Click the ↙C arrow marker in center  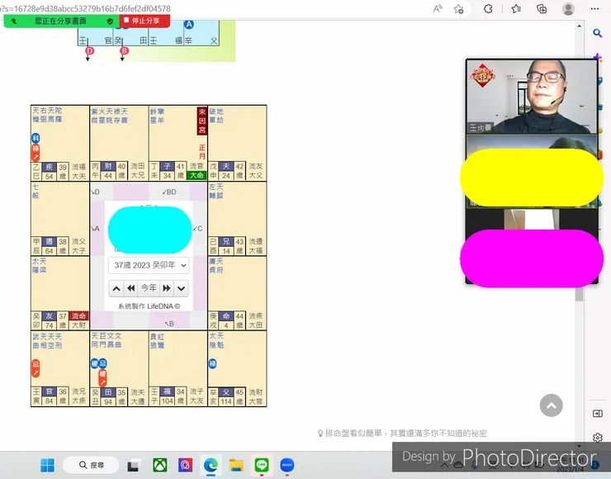point(198,229)
